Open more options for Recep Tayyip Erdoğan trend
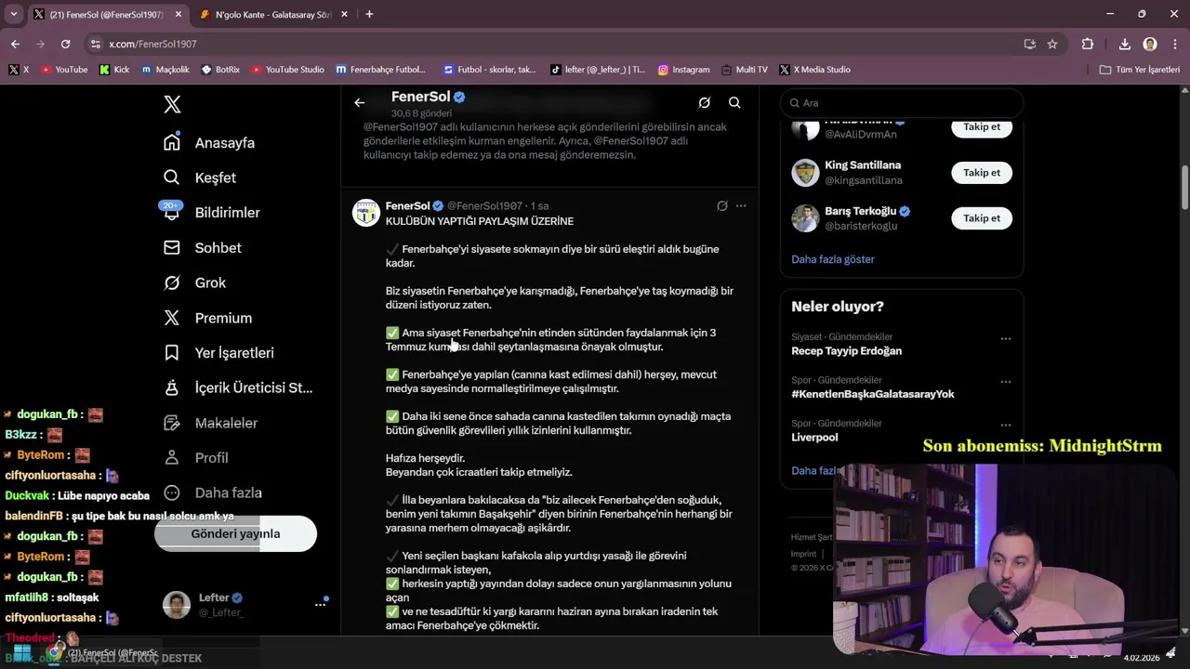1190x669 pixels. tap(1005, 339)
